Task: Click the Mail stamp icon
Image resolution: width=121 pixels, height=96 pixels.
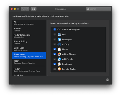Action: coord(59,34)
